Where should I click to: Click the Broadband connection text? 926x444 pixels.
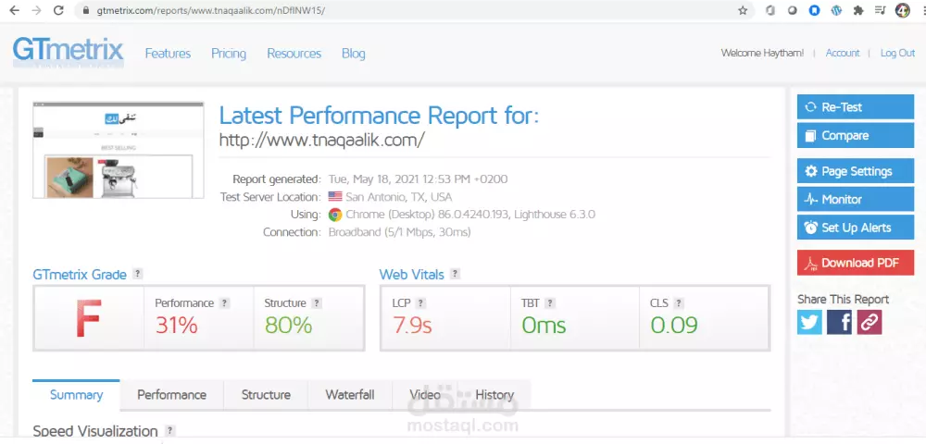(399, 232)
